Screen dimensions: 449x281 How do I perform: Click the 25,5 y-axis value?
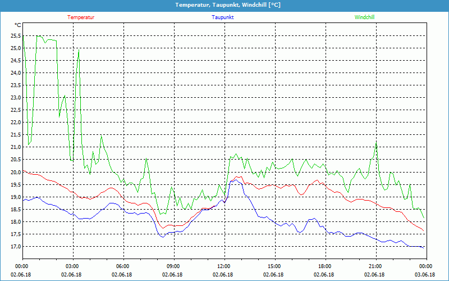16,36
